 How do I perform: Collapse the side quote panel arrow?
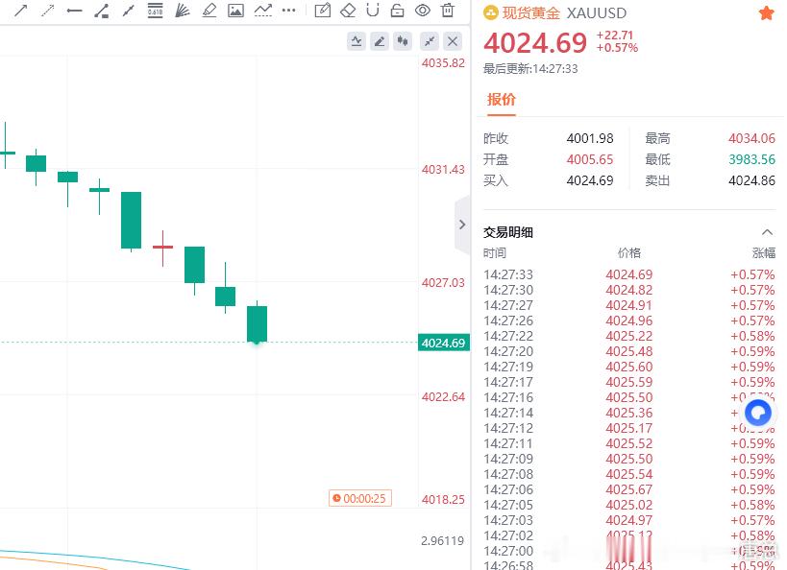(x=462, y=225)
